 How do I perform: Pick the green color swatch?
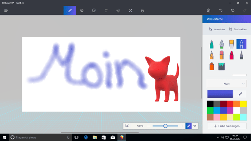(x=210, y=110)
